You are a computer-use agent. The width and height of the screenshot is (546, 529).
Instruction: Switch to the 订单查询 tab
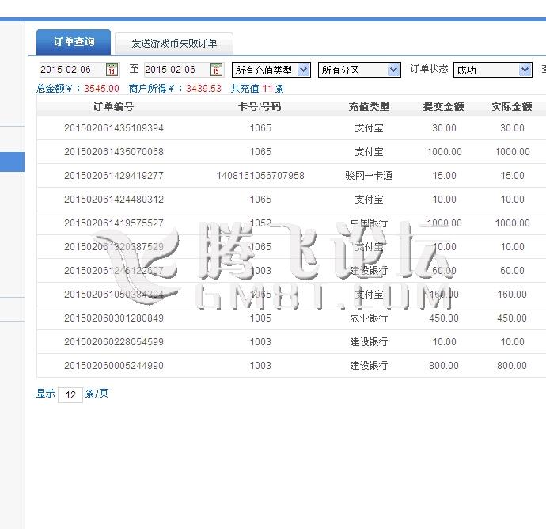coord(74,42)
